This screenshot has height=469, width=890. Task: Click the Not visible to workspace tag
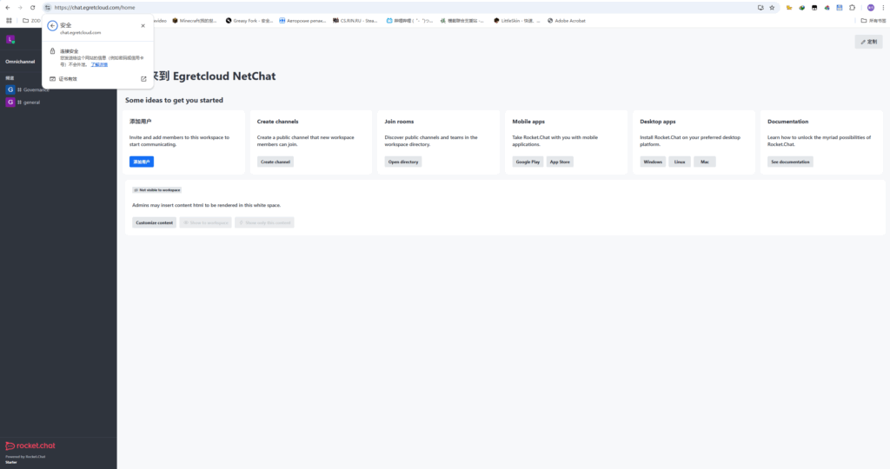coord(156,190)
